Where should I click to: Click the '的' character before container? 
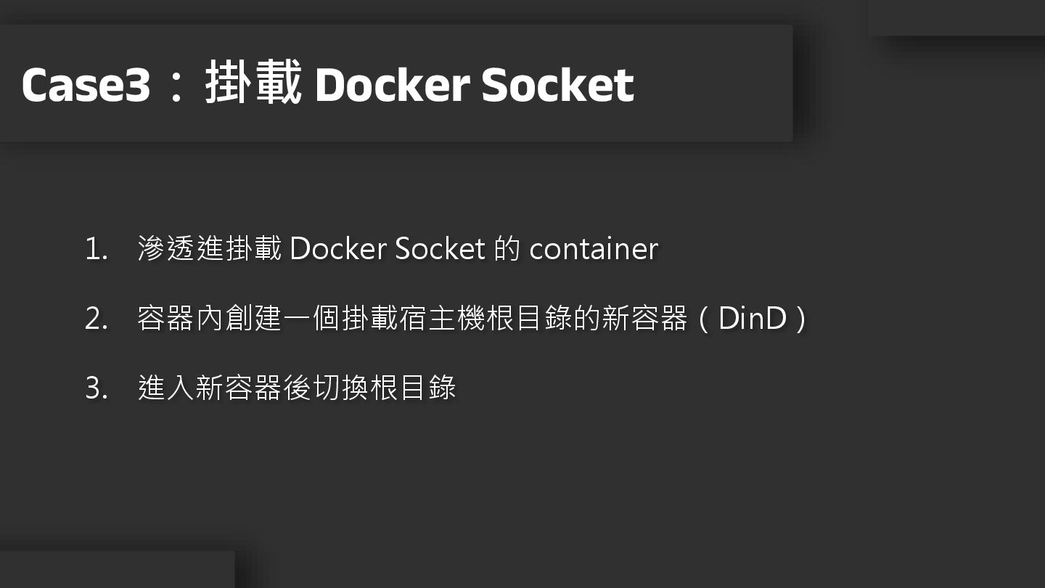coord(507,249)
